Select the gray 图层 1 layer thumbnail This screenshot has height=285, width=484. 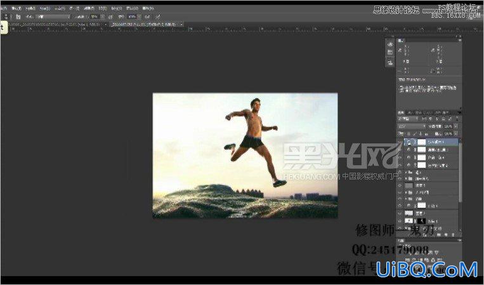click(409, 185)
